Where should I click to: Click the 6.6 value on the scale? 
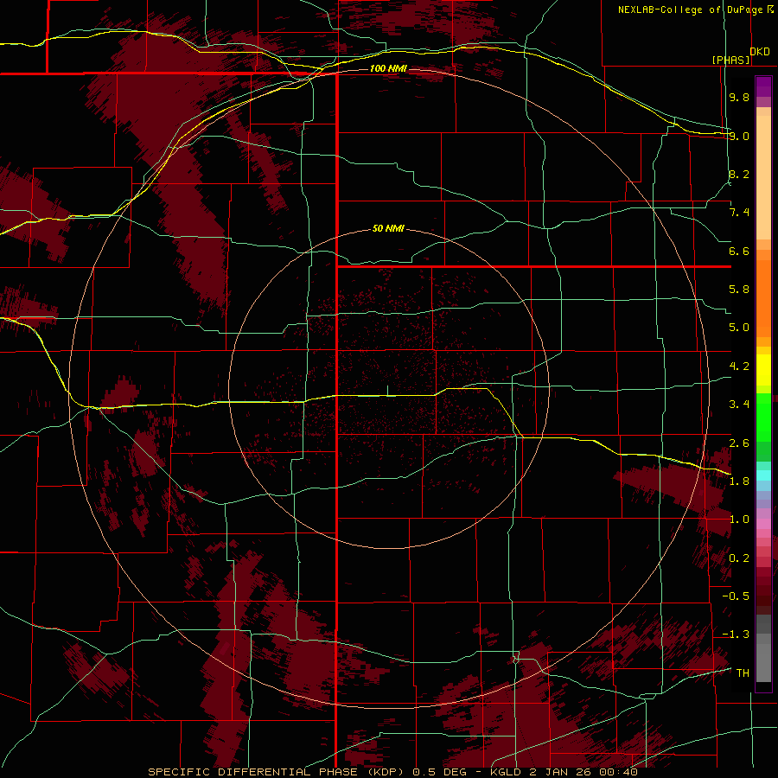[739, 251]
